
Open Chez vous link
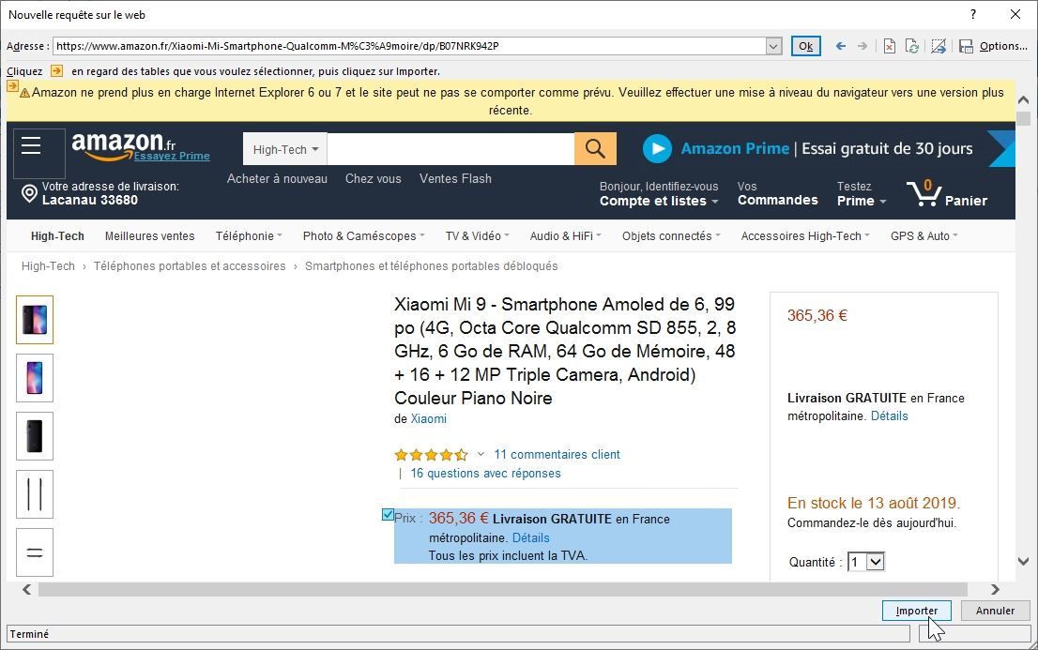coord(373,179)
